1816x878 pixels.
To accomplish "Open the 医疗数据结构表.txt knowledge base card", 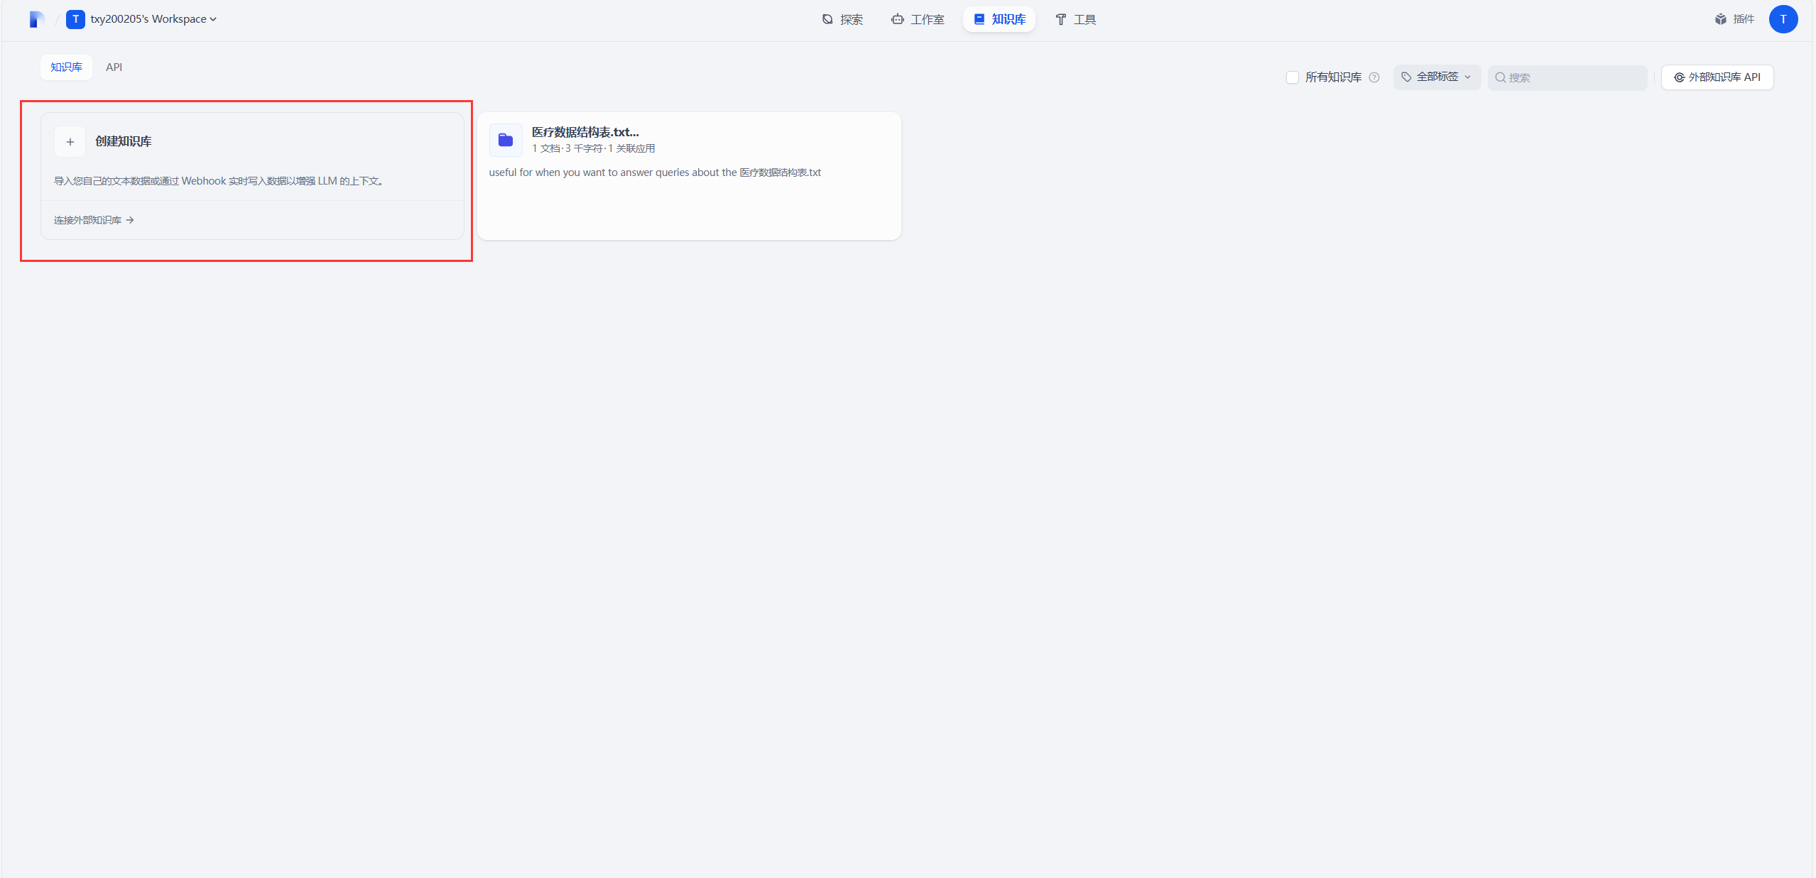I will click(689, 192).
